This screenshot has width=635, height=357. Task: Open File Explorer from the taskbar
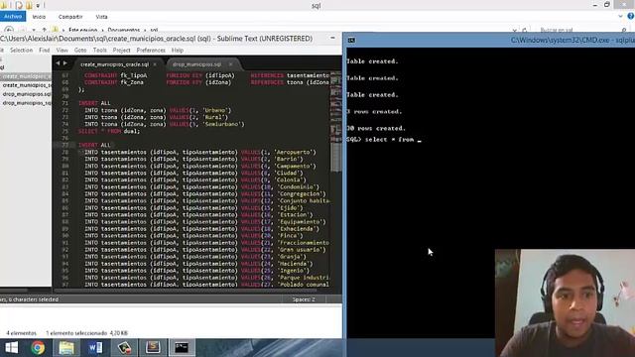[x=66, y=348]
